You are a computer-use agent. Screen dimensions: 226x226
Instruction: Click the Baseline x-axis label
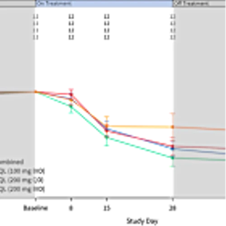[36, 208]
